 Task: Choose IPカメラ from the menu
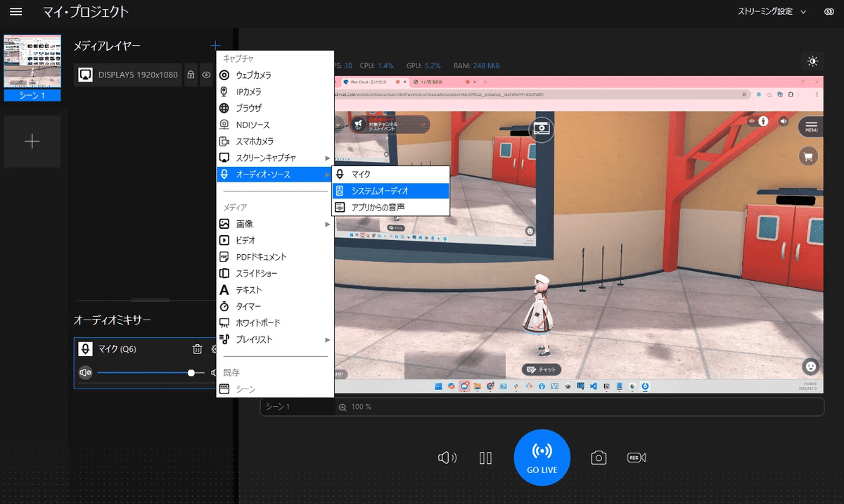tap(275, 92)
